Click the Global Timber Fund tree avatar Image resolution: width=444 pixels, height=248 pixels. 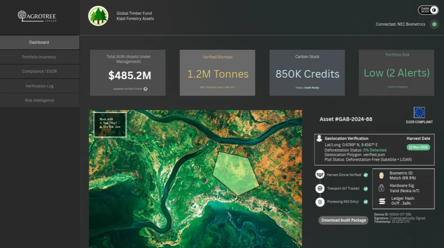coord(98,16)
